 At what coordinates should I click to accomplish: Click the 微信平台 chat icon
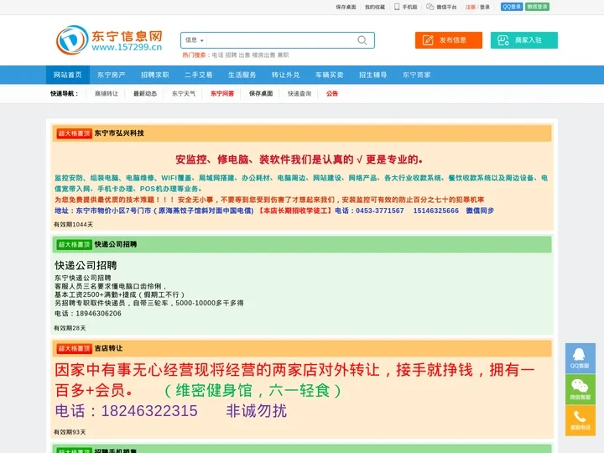pos(430,7)
